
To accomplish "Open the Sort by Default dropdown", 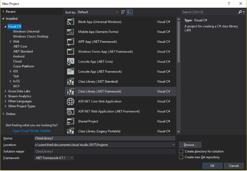I will (x=98, y=12).
